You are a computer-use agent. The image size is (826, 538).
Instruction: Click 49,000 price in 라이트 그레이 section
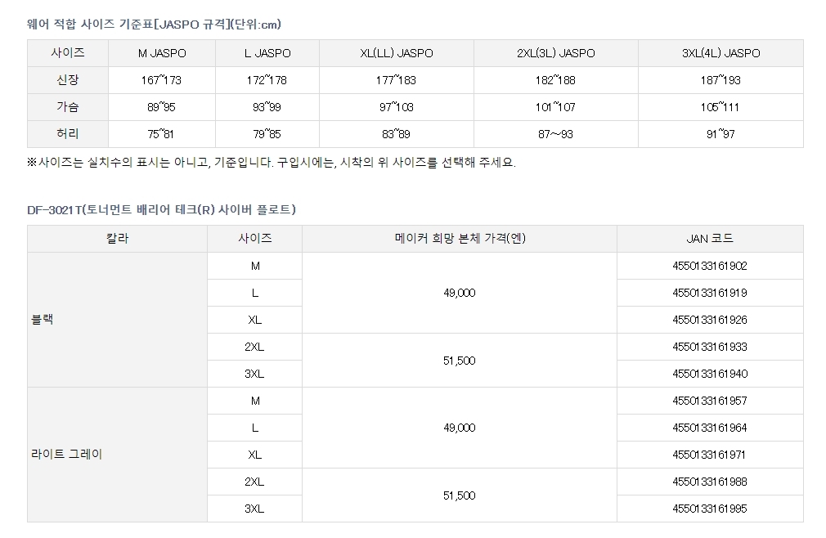pyautogui.click(x=459, y=428)
